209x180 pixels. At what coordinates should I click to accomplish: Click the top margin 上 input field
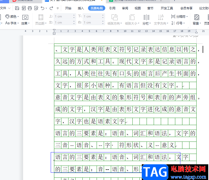(63, 16)
